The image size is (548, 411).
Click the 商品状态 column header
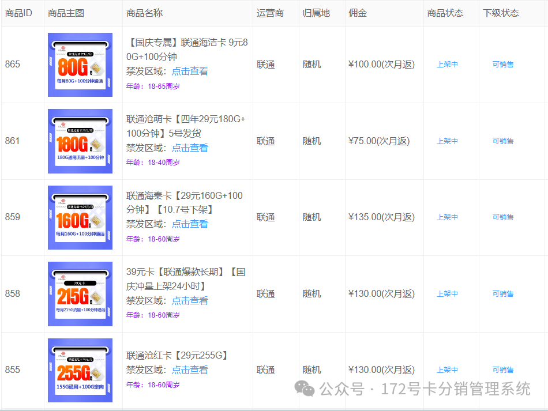coord(445,13)
